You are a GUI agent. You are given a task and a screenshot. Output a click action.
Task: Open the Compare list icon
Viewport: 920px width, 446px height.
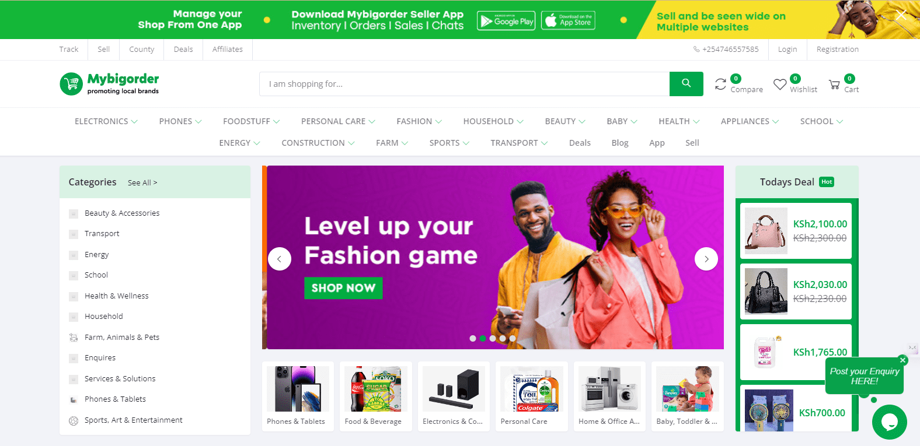click(x=721, y=85)
